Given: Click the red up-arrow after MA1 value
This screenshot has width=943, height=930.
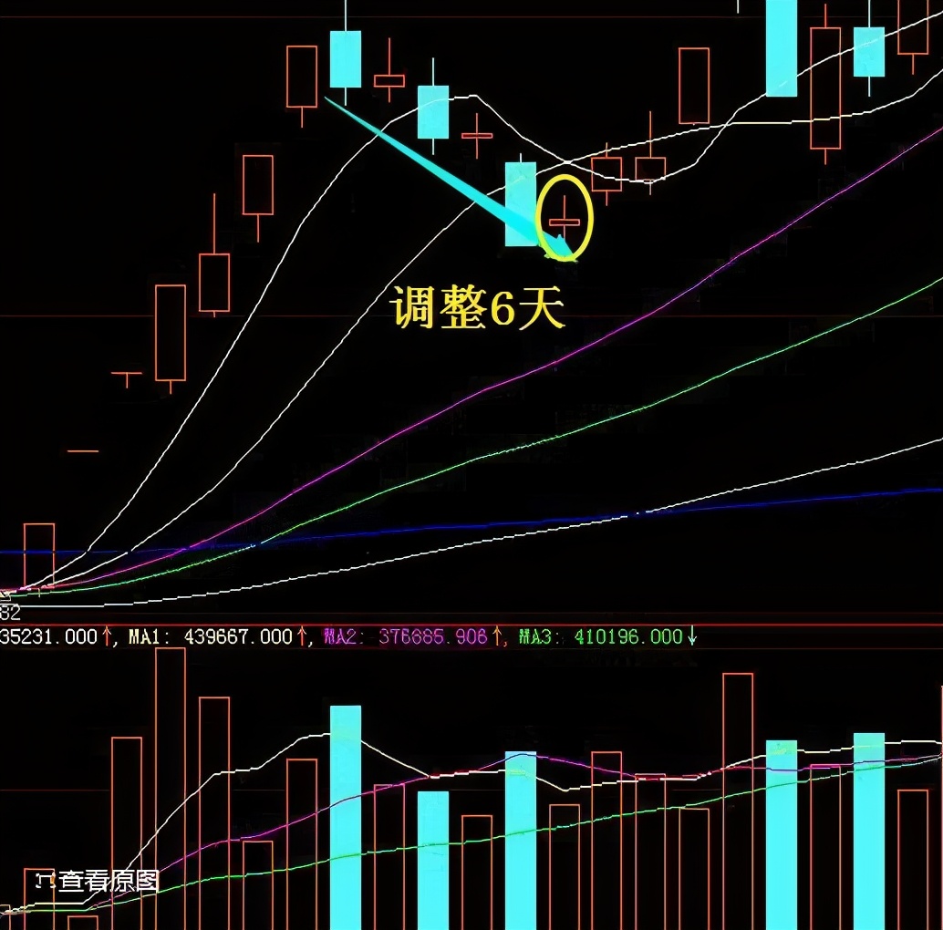Looking at the screenshot, I should tap(301, 634).
